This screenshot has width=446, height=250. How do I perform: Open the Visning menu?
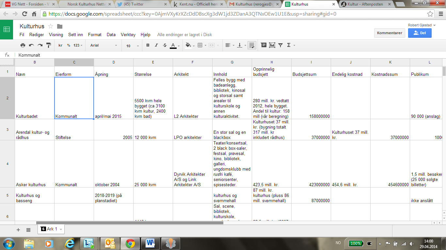(56, 35)
